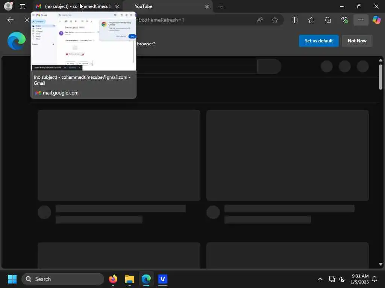Click the scrollbar down arrow
The image size is (385, 288).
[x=380, y=264]
